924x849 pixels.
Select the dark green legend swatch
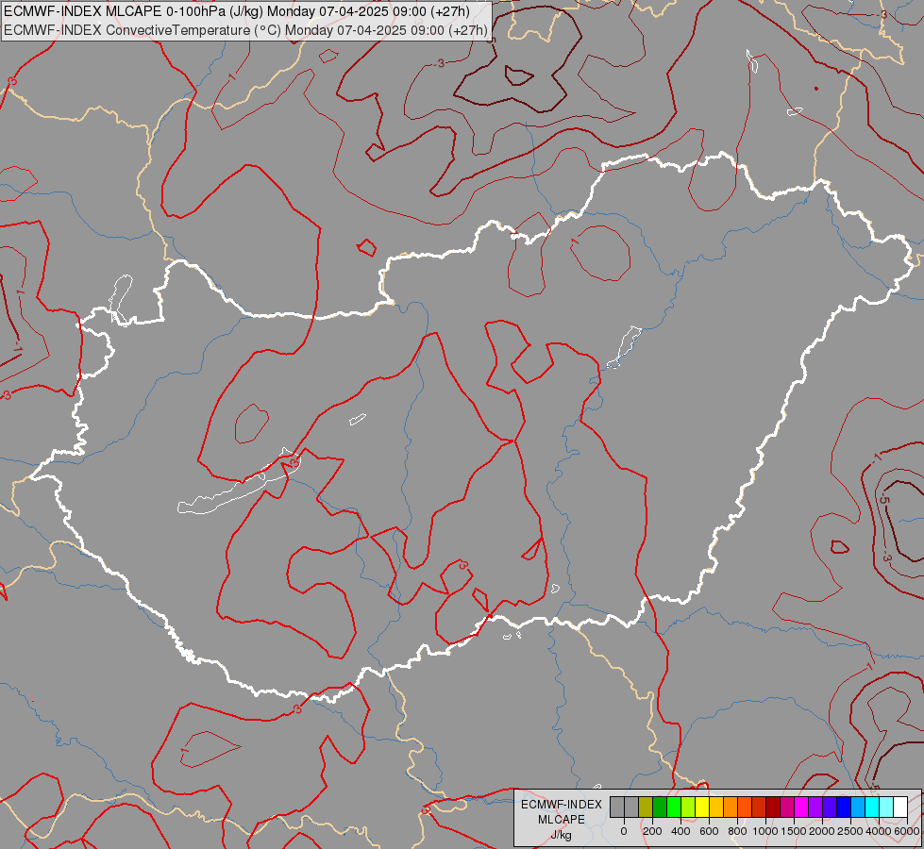(660, 807)
